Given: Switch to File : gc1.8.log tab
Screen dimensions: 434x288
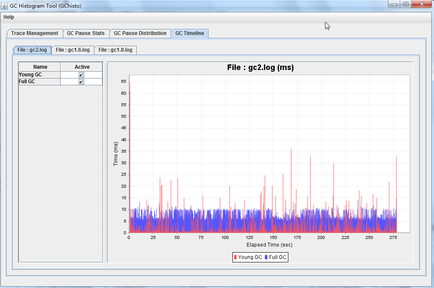Looking at the screenshot, I should pos(115,50).
